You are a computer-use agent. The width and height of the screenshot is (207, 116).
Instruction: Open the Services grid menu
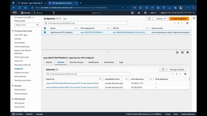(26, 13)
